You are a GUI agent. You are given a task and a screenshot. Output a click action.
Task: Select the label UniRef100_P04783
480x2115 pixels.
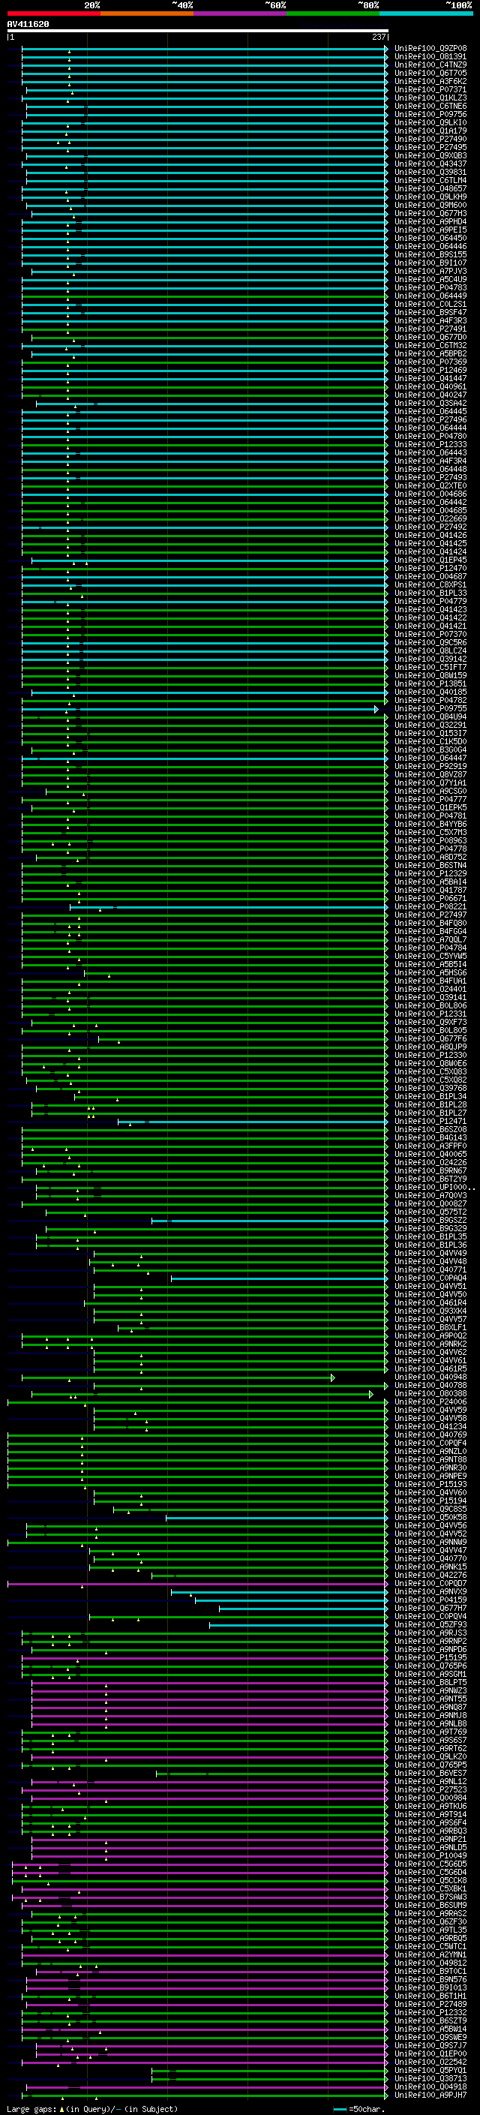coord(430,288)
